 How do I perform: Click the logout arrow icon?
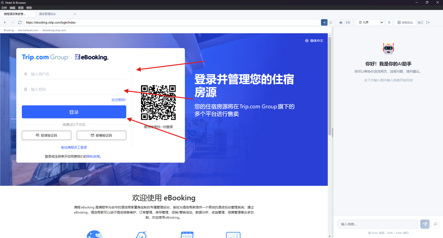tap(428, 23)
